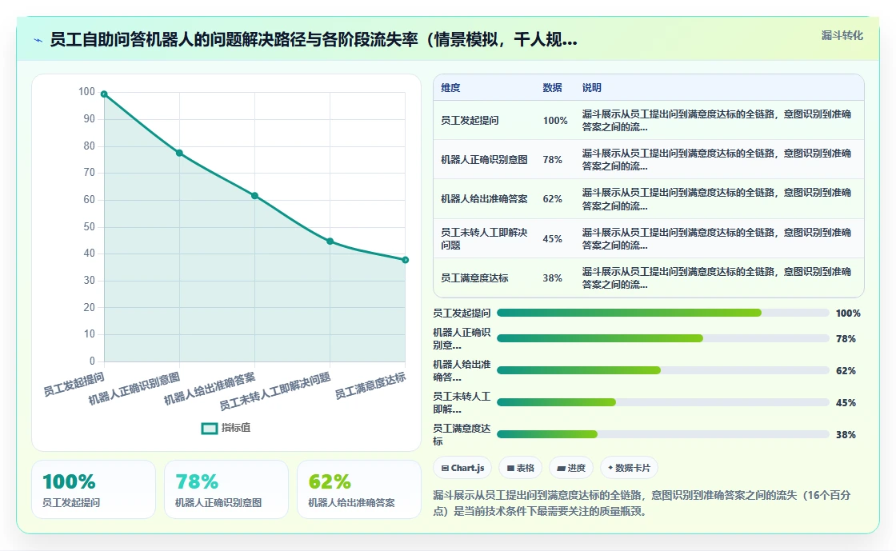The width and height of the screenshot is (896, 551).
Task: Click the 45% value in the table
Action: coord(553,238)
